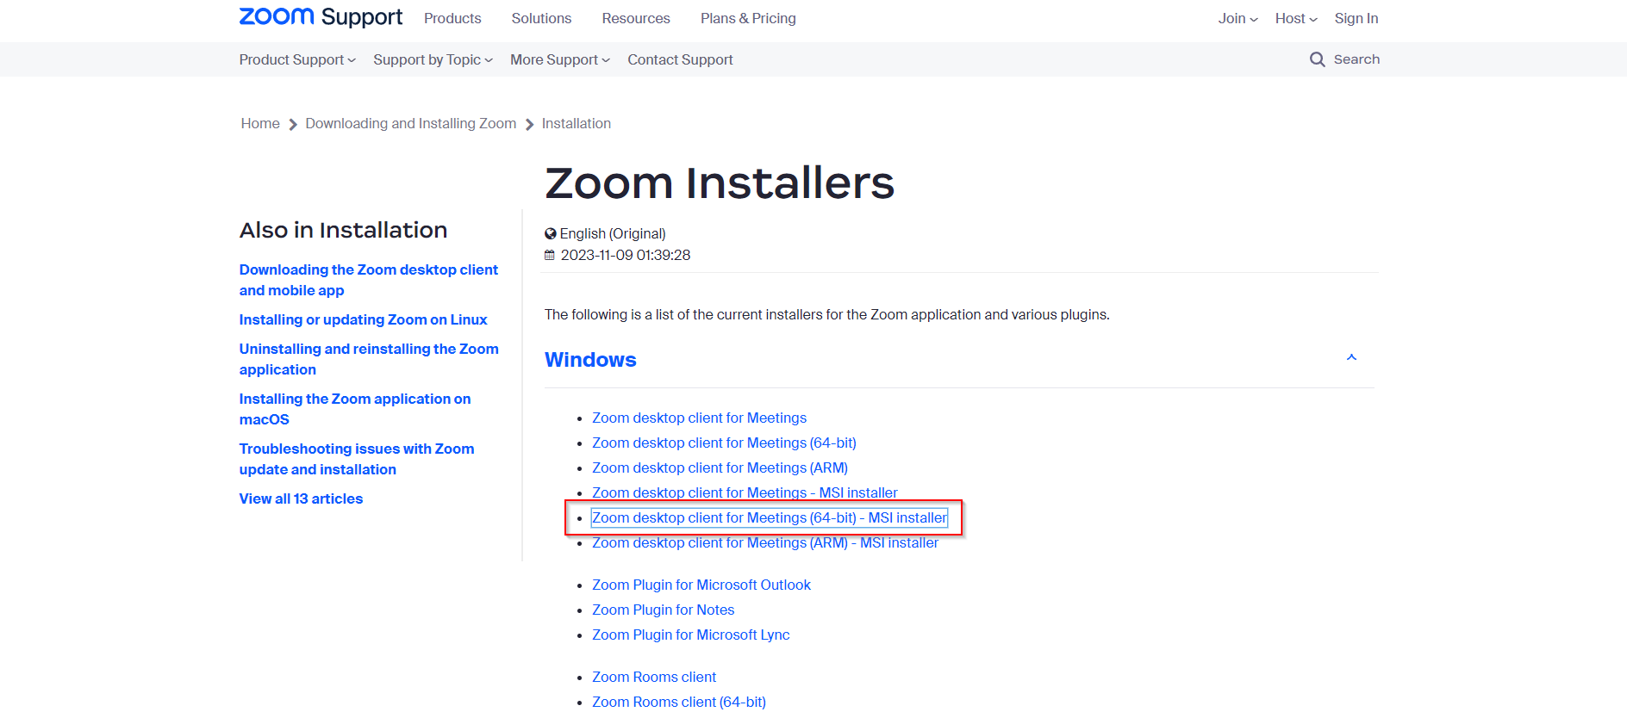Image resolution: width=1627 pixels, height=712 pixels.
Task: Click the search magnifier icon
Action: (1317, 59)
